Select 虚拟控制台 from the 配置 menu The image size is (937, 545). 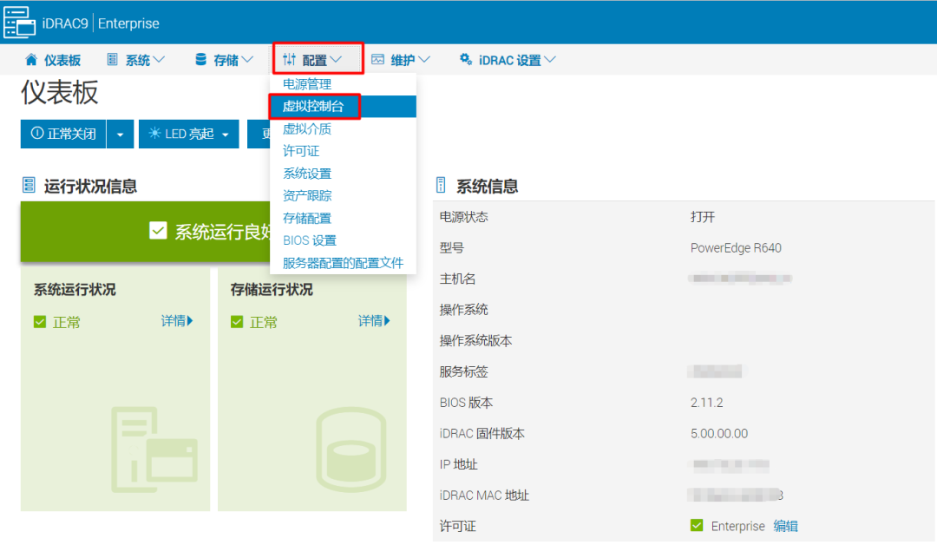pos(343,107)
